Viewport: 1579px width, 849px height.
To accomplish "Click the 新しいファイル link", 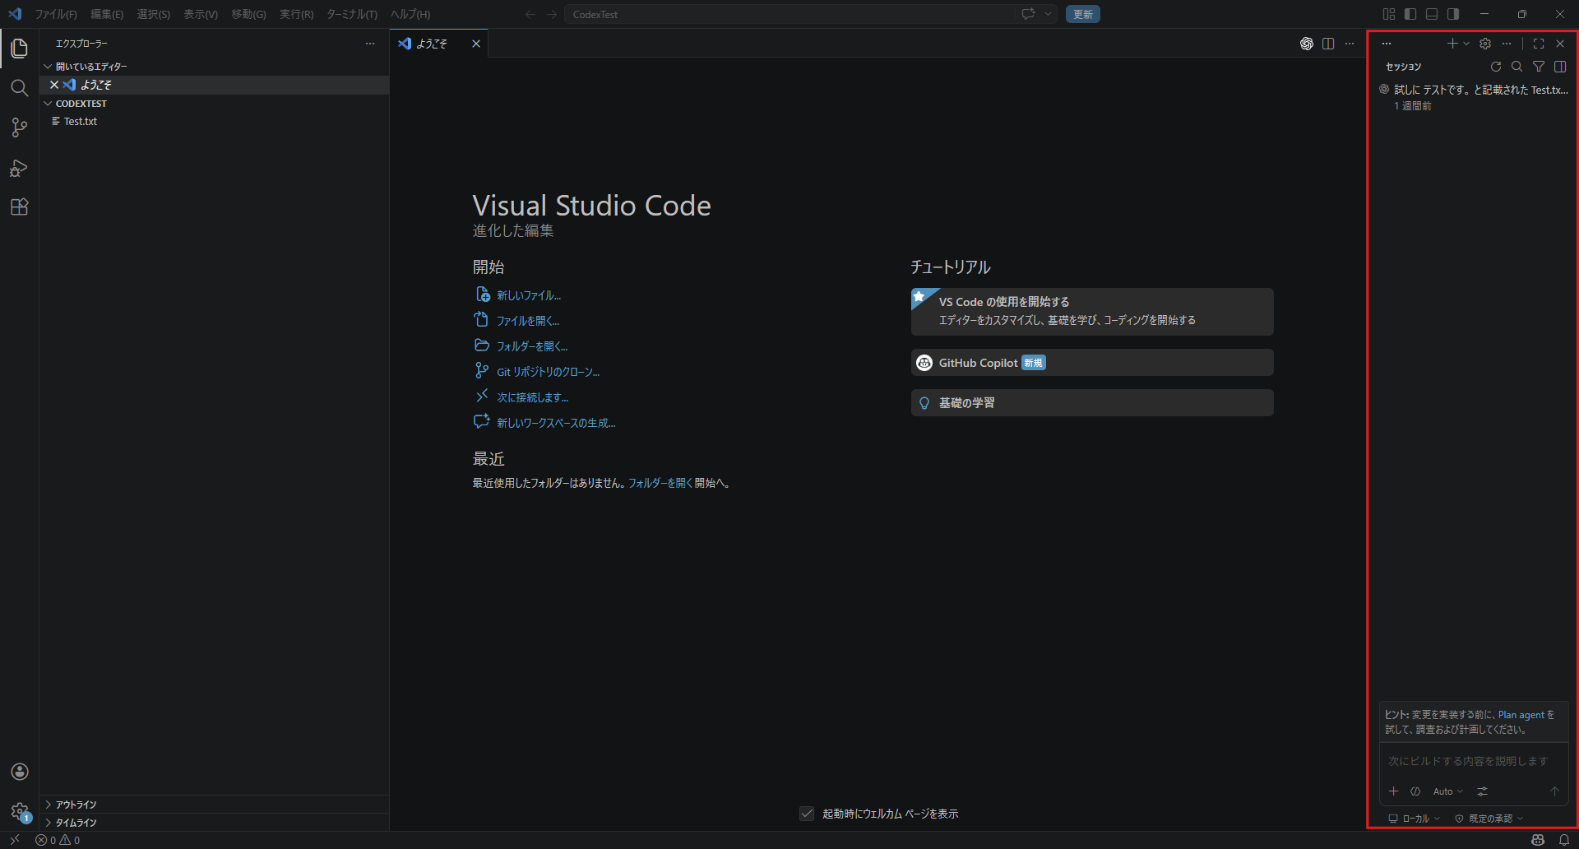I will point(528,295).
